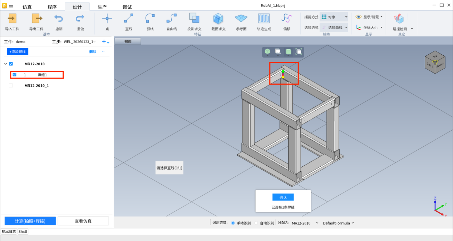Click the 导入工件 import workpiece icon

(x=12, y=19)
